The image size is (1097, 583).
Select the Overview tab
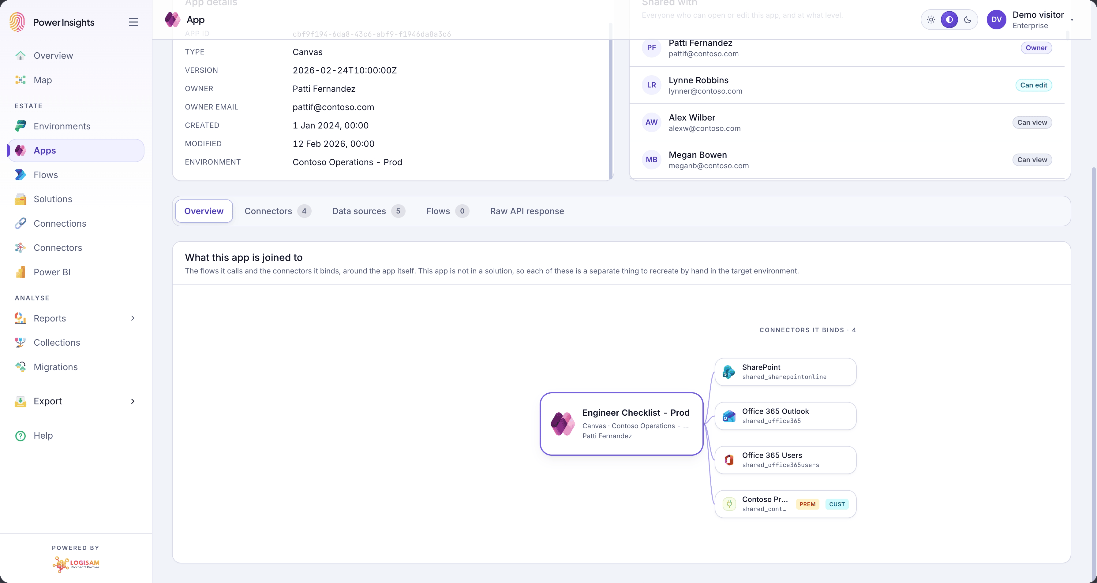coord(204,211)
